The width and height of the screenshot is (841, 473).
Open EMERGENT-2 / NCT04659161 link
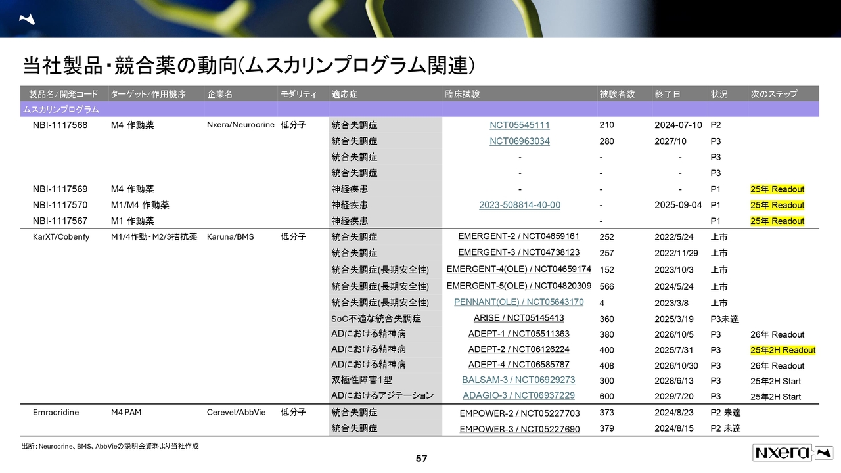pos(518,236)
